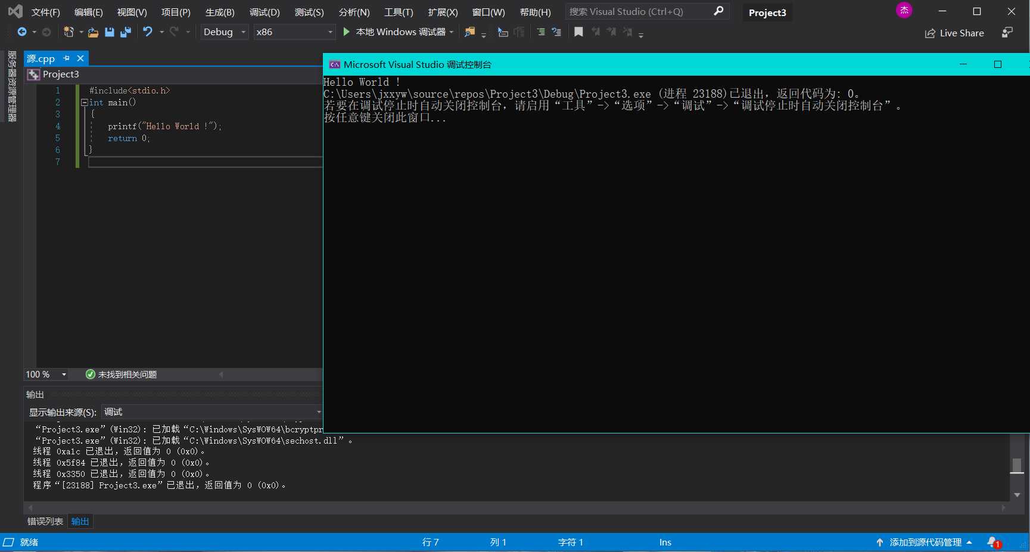The width and height of the screenshot is (1030, 552).
Task: Click the Visual Studio logo icon
Action: (15, 11)
